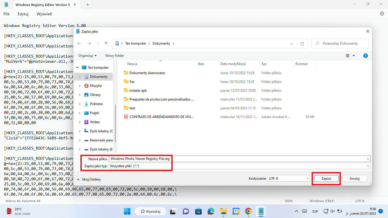Image resolution: width=388 pixels, height=218 pixels.
Task: Select Dysk lokalny (C drive in tree
Action: (x=98, y=131)
